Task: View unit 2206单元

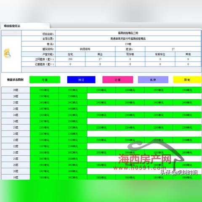Action: tap(187, 128)
